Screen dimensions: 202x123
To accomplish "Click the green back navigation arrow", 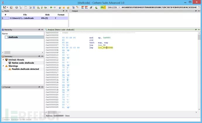I will pyautogui.click(x=51, y=7).
